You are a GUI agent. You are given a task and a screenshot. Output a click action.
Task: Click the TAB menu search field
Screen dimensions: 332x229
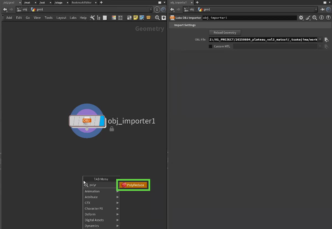(x=102, y=185)
